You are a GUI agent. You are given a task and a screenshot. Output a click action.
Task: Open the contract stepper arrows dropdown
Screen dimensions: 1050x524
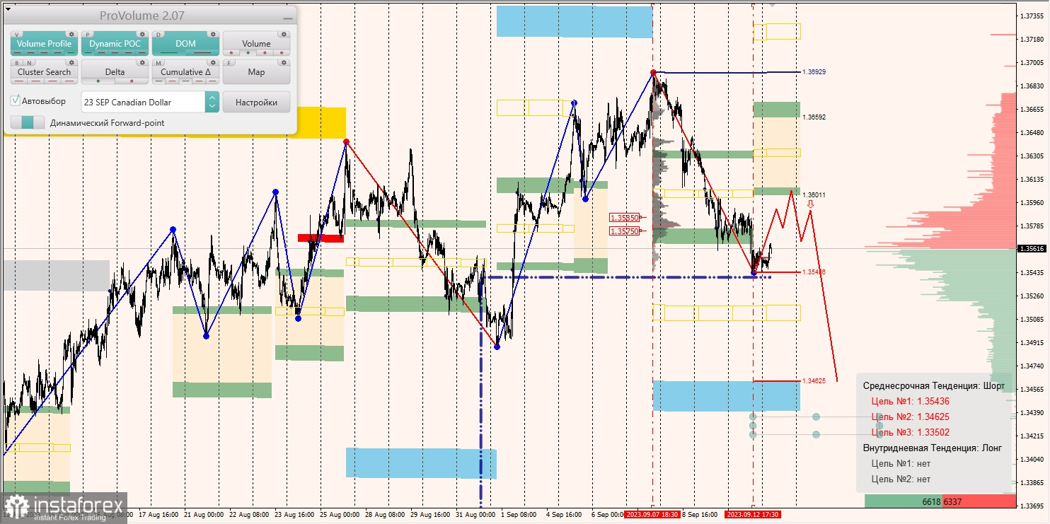point(212,102)
